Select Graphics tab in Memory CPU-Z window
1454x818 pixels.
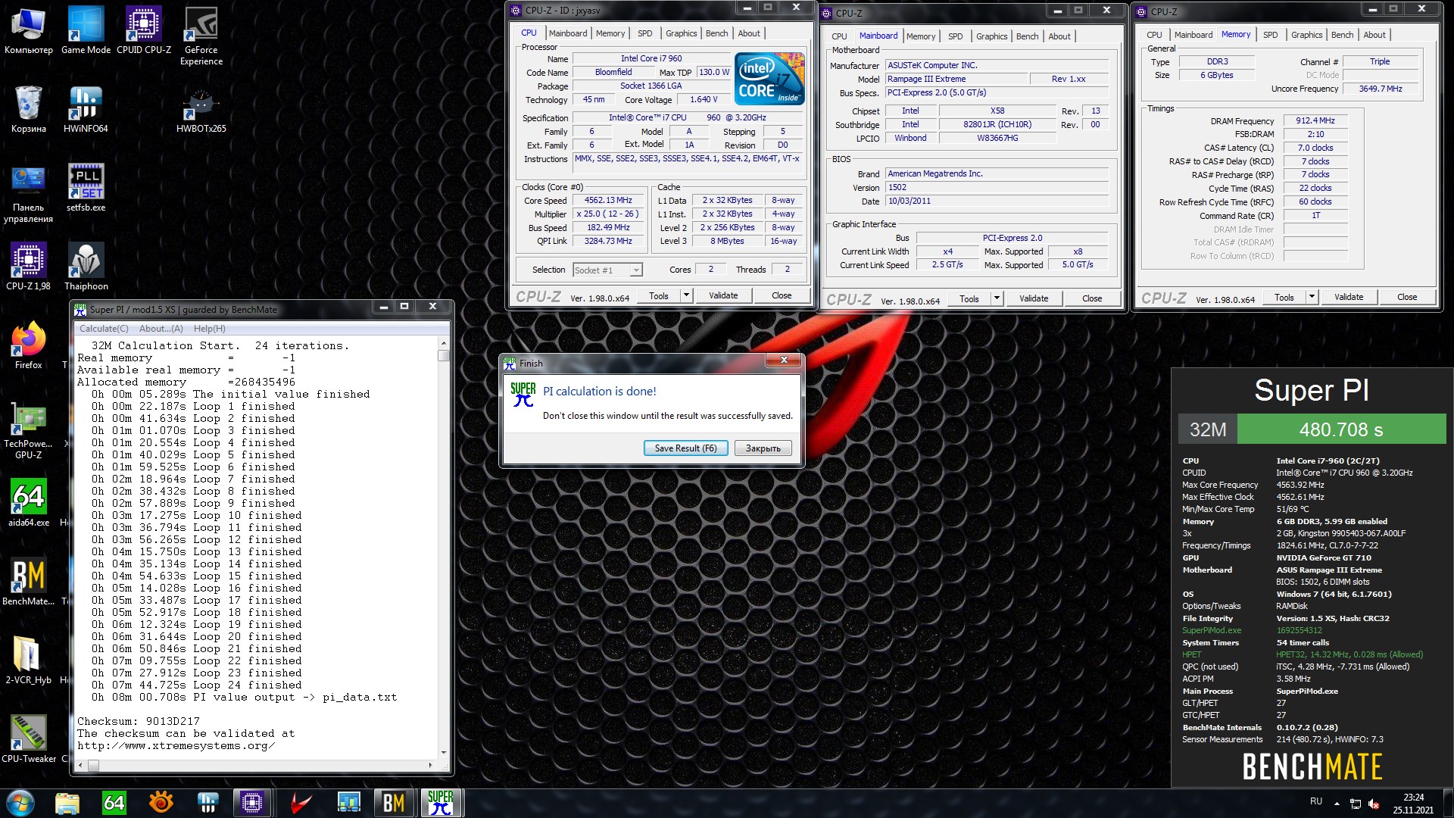coord(1306,35)
